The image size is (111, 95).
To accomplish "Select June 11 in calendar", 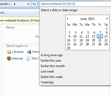I will (81, 36).
